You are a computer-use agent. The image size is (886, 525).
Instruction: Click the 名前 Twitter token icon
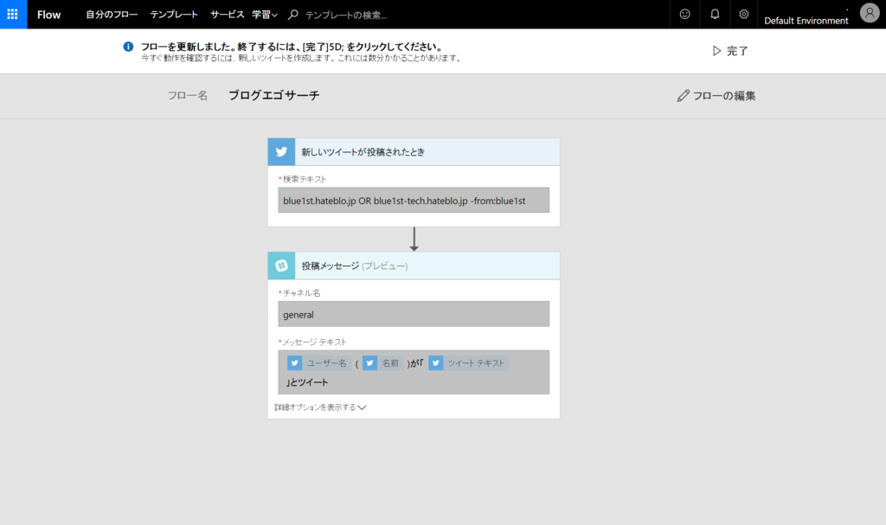370,362
